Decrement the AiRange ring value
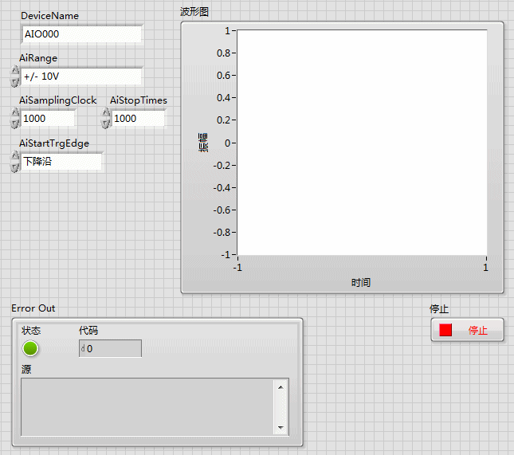Viewport: 514px width, 455px height. [x=14, y=81]
